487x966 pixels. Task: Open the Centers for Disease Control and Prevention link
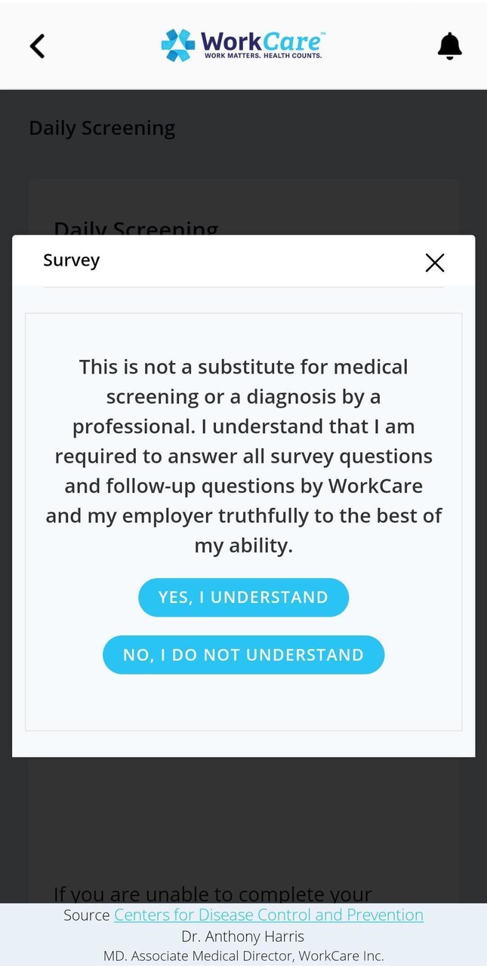[268, 915]
